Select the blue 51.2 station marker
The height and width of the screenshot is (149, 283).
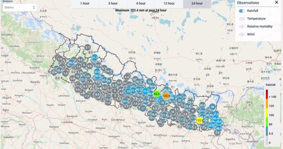pyautogui.click(x=95, y=58)
